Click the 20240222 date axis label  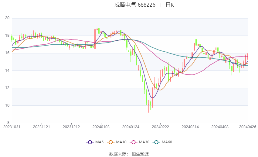(160, 126)
